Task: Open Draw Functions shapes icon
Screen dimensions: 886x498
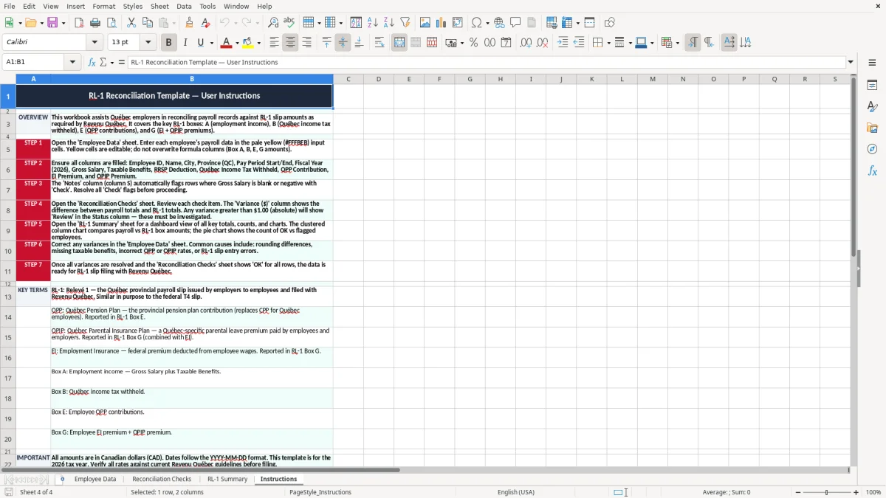Action: pyautogui.click(x=609, y=23)
